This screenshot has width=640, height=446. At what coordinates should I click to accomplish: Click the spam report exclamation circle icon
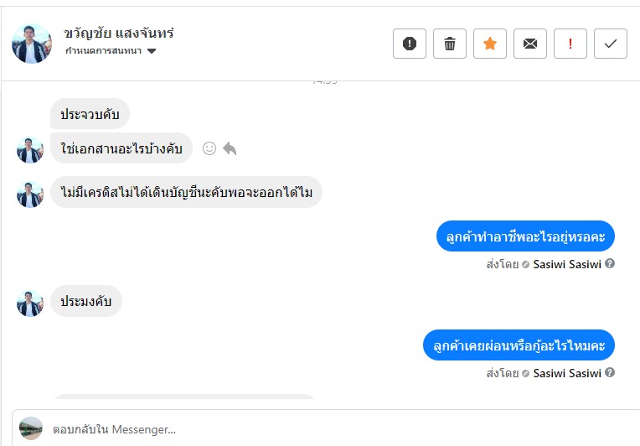pyautogui.click(x=410, y=44)
